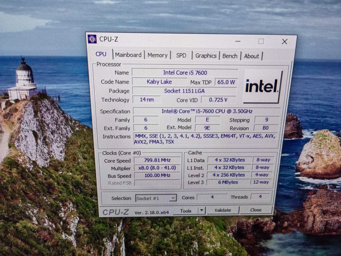Image resolution: width=341 pixels, height=256 pixels.
Task: Click the Level 3 6 MBytes value
Action: pyautogui.click(x=228, y=182)
